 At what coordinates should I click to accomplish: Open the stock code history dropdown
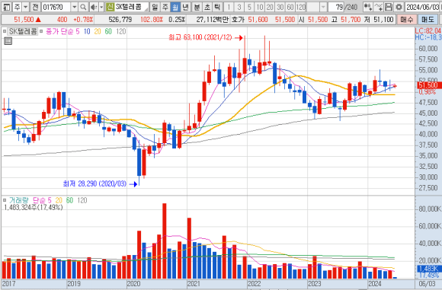pyautogui.click(x=75, y=7)
